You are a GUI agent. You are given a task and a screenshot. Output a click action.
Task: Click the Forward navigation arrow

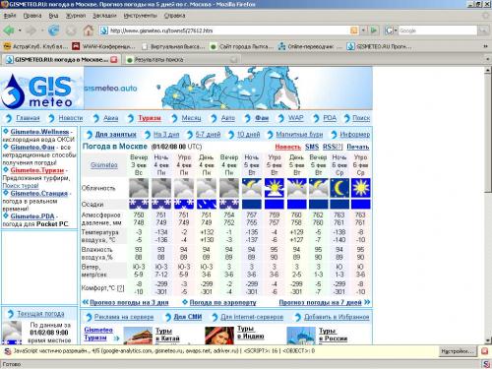pos(31,31)
